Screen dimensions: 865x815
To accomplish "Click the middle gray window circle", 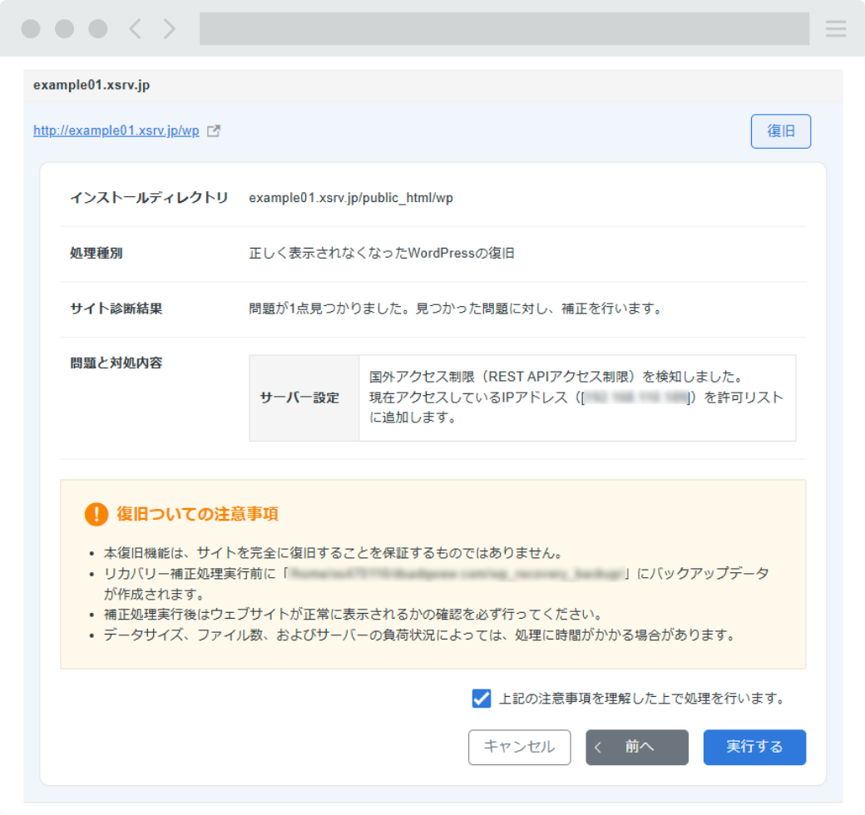I will [65, 29].
